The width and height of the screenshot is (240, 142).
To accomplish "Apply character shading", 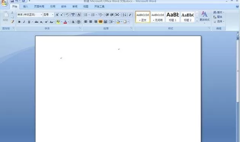I will pos(73,22).
